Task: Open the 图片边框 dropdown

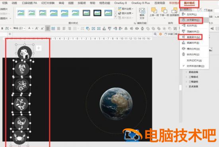Action: pos(125,9)
